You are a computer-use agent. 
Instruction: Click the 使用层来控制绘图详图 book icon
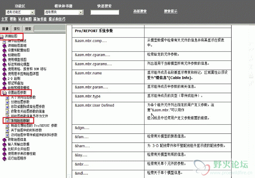[4, 74]
